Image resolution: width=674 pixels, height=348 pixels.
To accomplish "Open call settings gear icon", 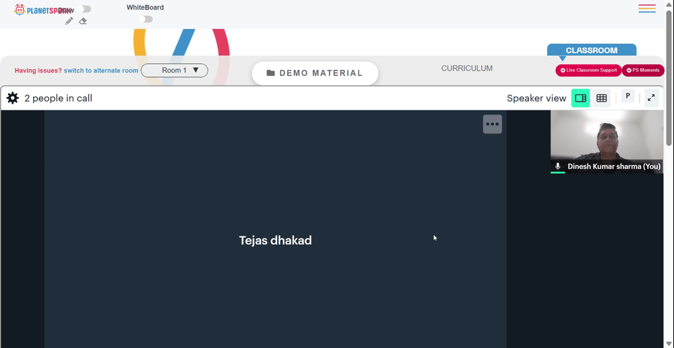I will tap(12, 98).
